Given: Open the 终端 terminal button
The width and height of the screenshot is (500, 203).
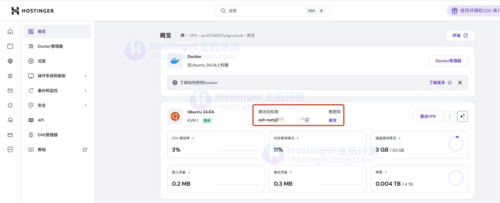Looking at the screenshot, I should 460,35.
